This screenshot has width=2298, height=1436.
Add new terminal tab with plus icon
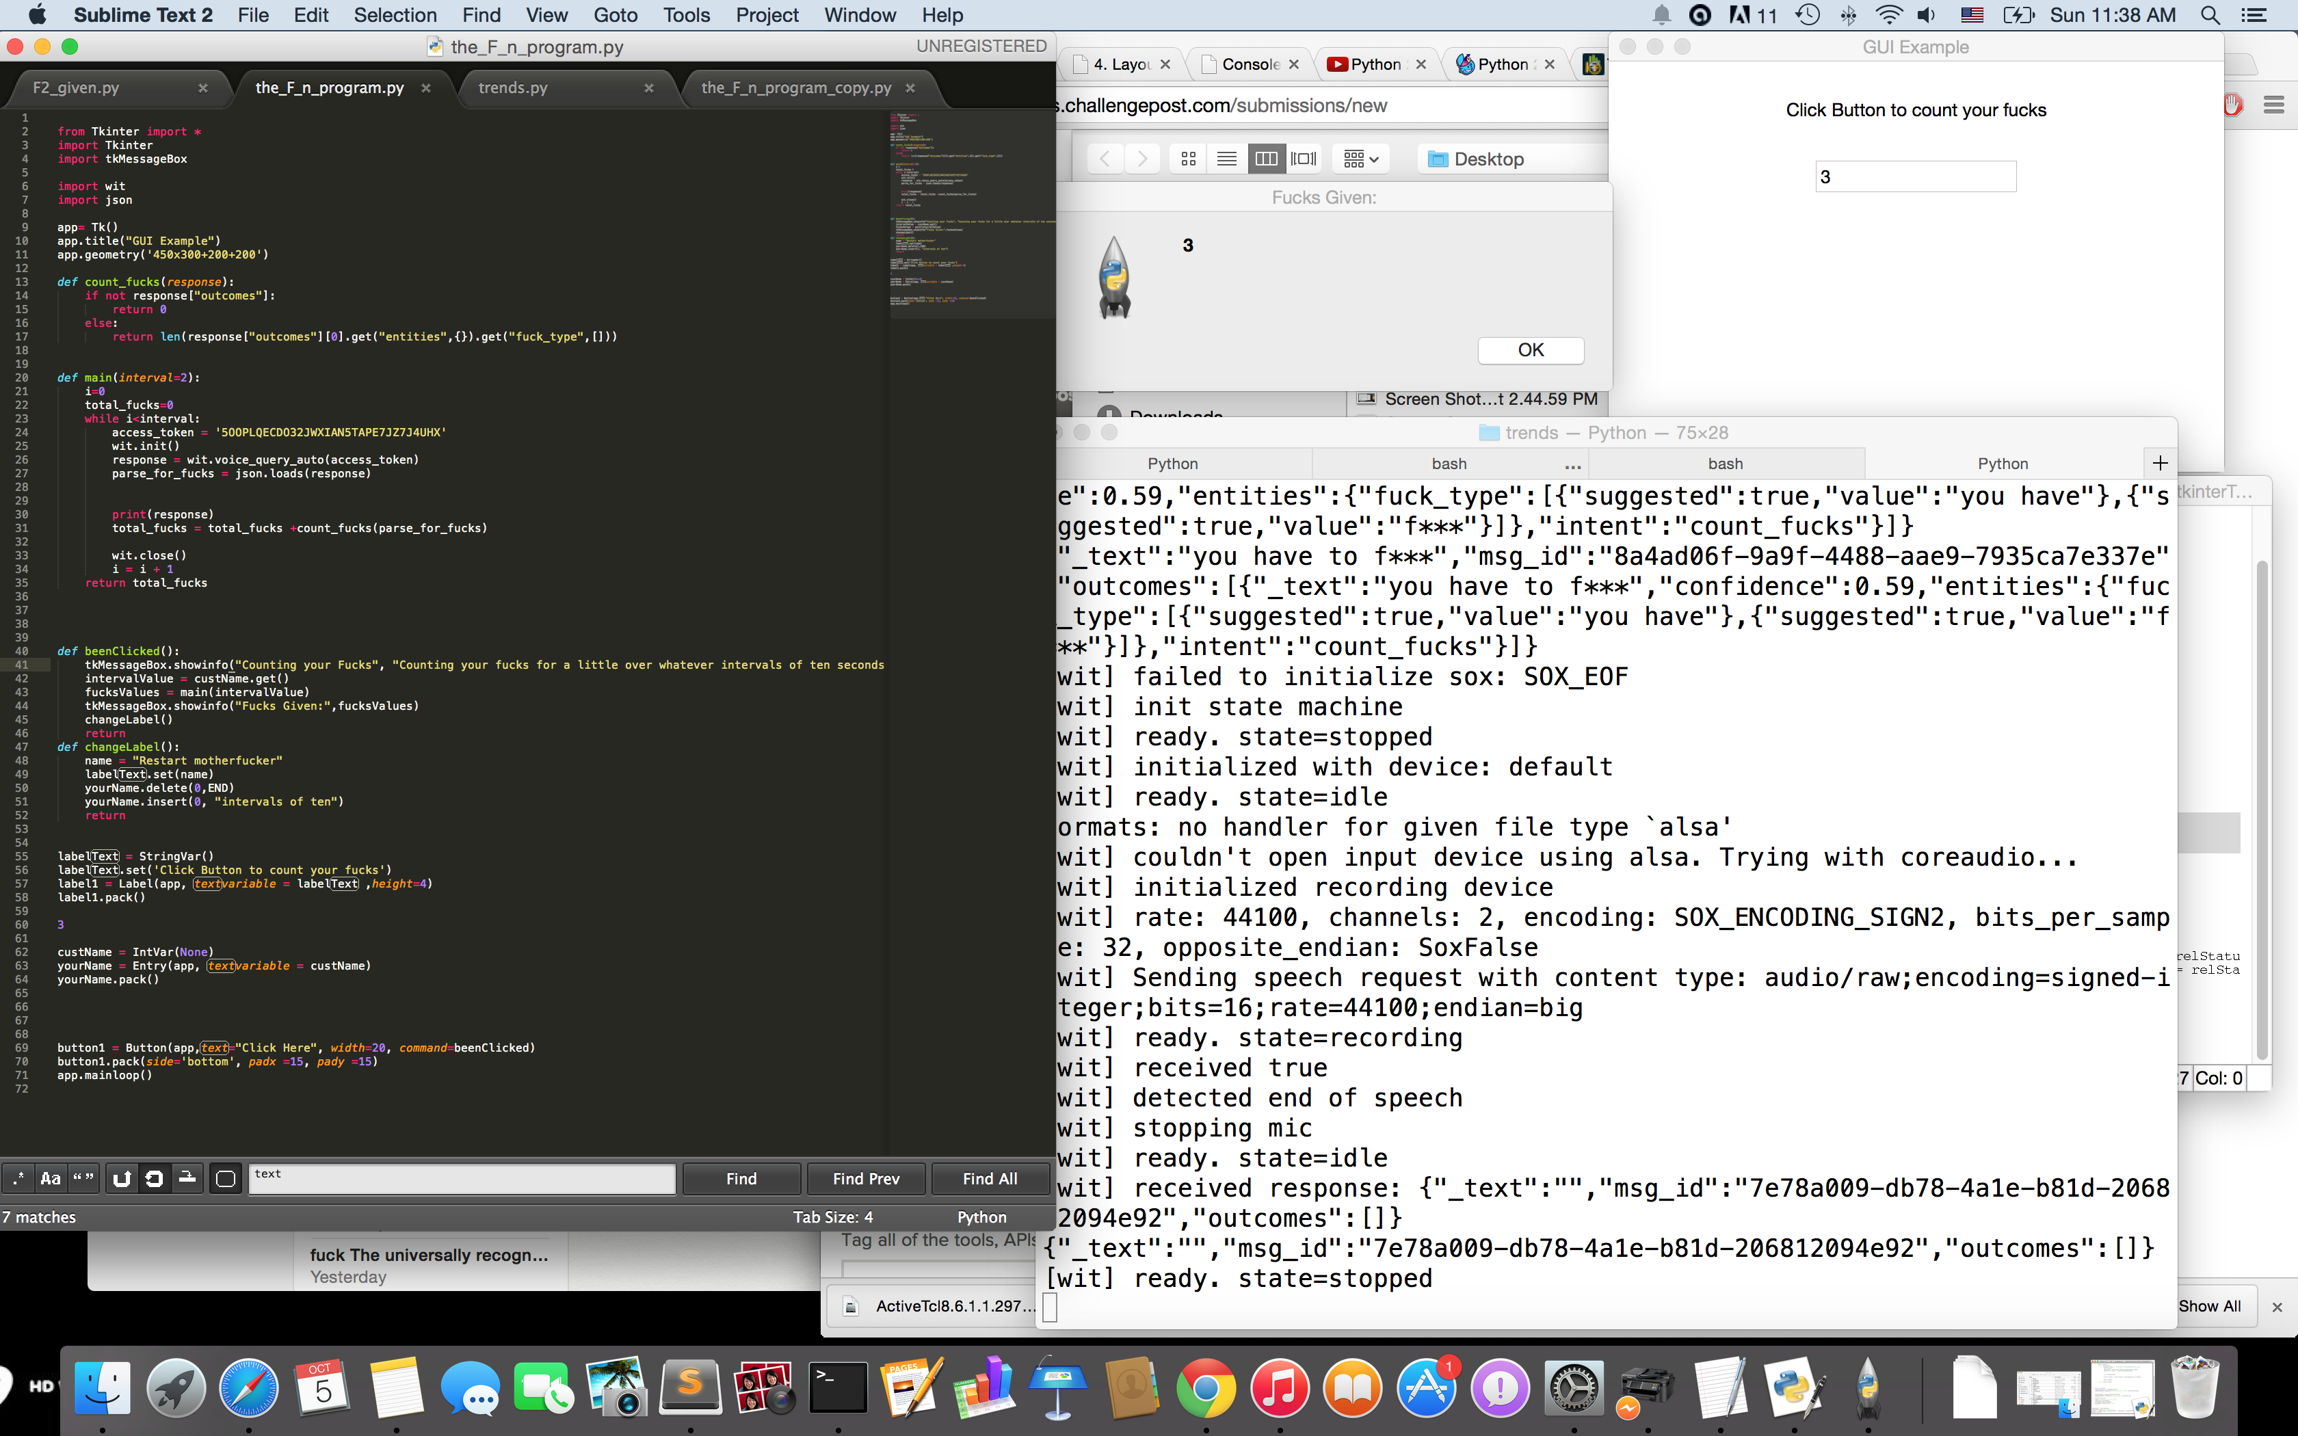[2161, 462]
